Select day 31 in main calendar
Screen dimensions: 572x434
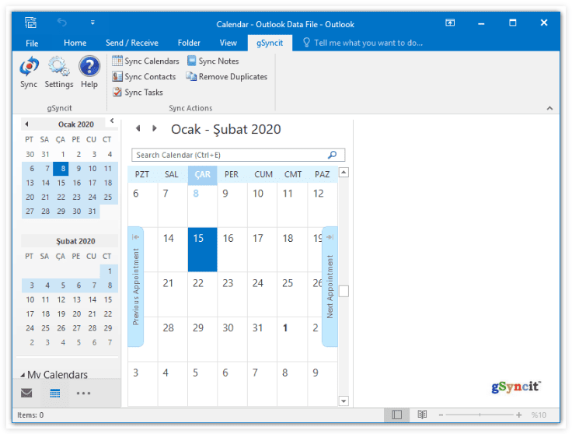click(x=262, y=339)
